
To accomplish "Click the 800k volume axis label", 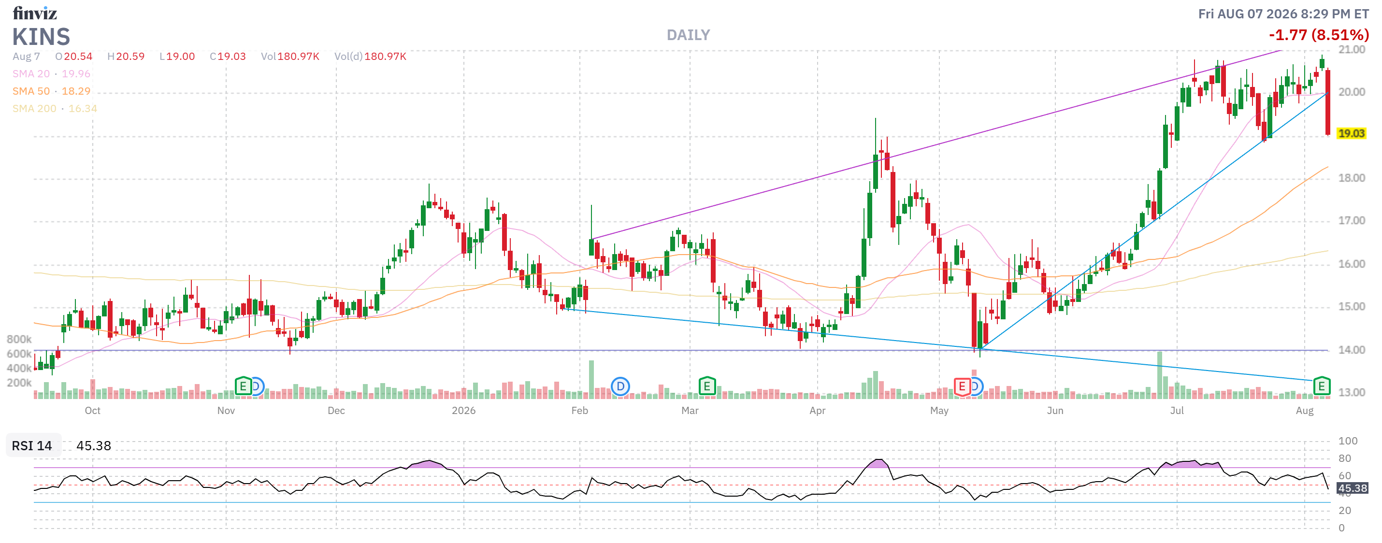I will tap(19, 339).
